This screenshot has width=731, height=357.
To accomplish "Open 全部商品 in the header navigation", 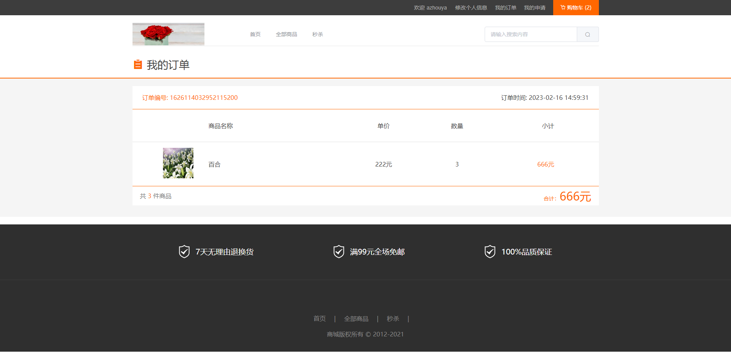I will pos(286,34).
